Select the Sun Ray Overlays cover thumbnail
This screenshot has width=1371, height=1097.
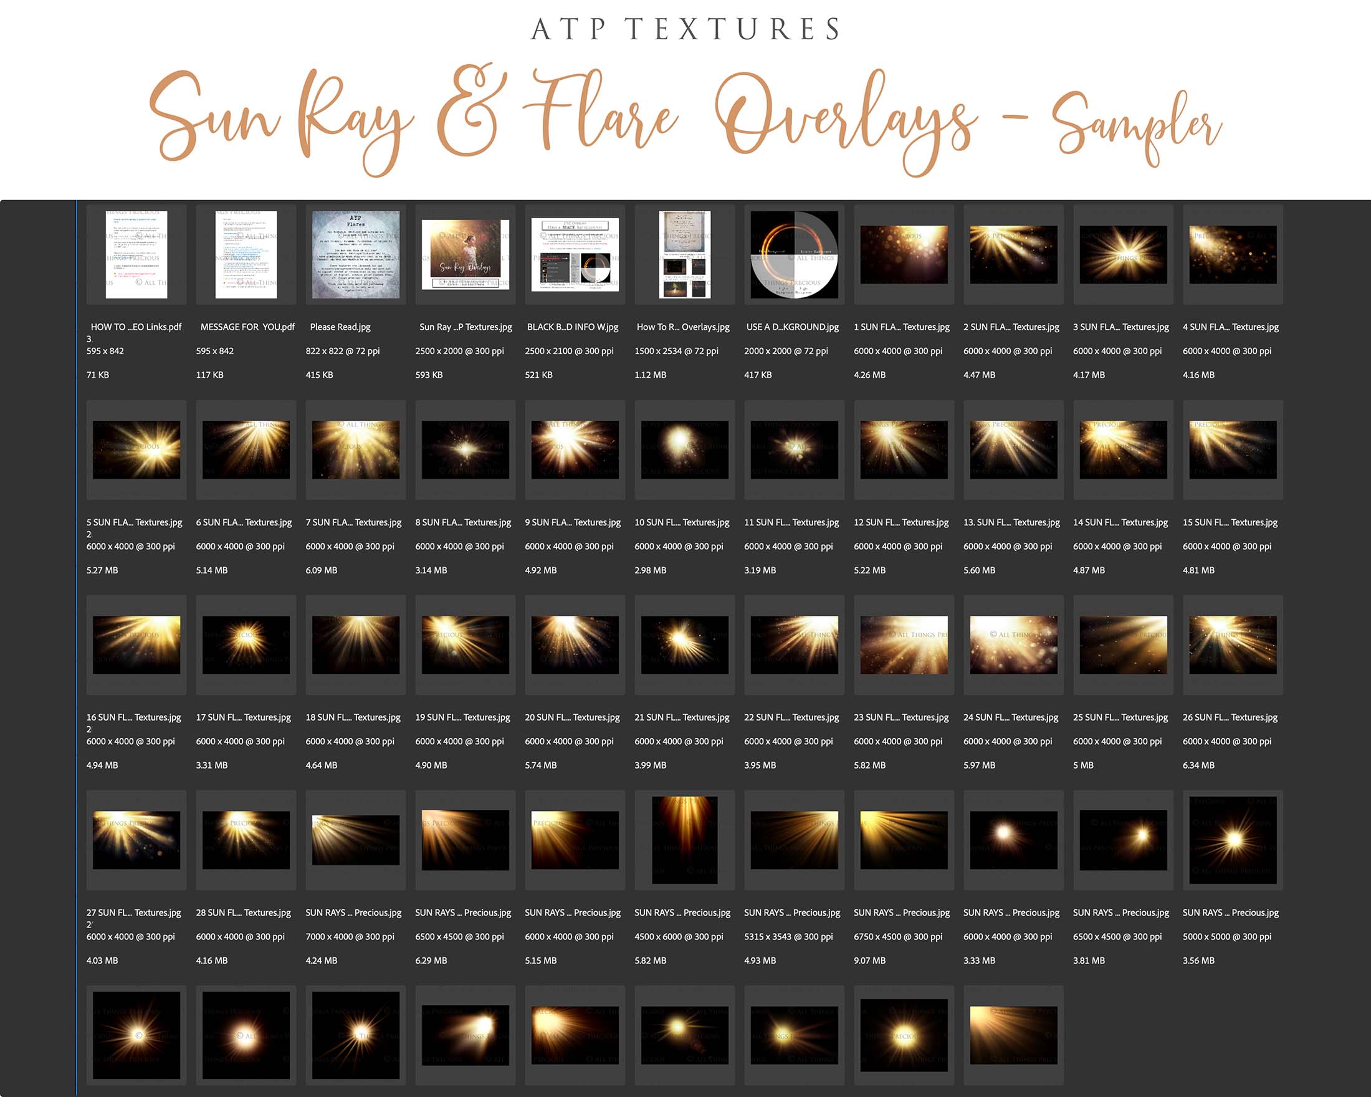(x=465, y=254)
